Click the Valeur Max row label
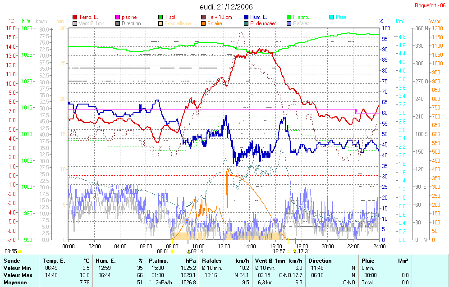The image size is (449, 287). click(x=18, y=275)
